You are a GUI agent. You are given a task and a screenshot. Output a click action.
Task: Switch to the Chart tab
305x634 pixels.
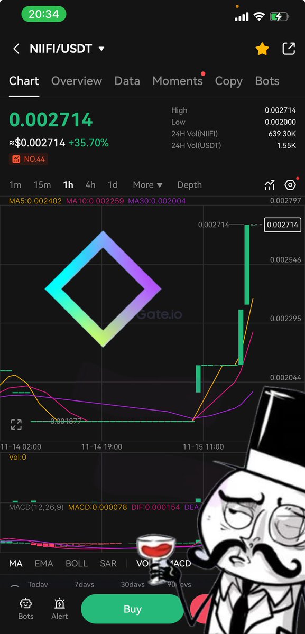click(24, 81)
